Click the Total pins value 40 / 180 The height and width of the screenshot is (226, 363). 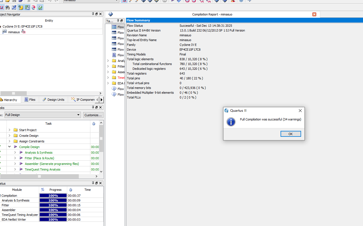tap(191, 78)
